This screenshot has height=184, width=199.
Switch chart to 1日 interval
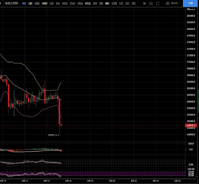coord(121,3)
